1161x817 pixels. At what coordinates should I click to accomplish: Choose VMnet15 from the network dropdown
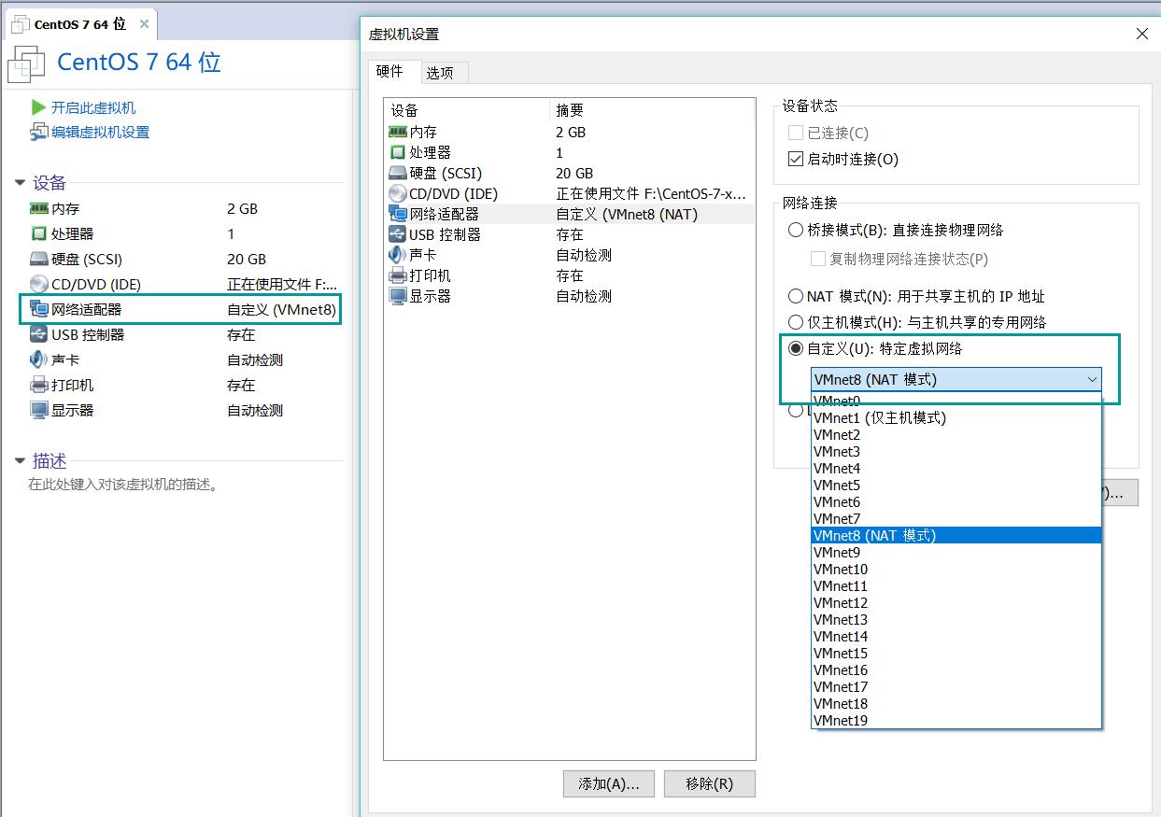point(956,654)
